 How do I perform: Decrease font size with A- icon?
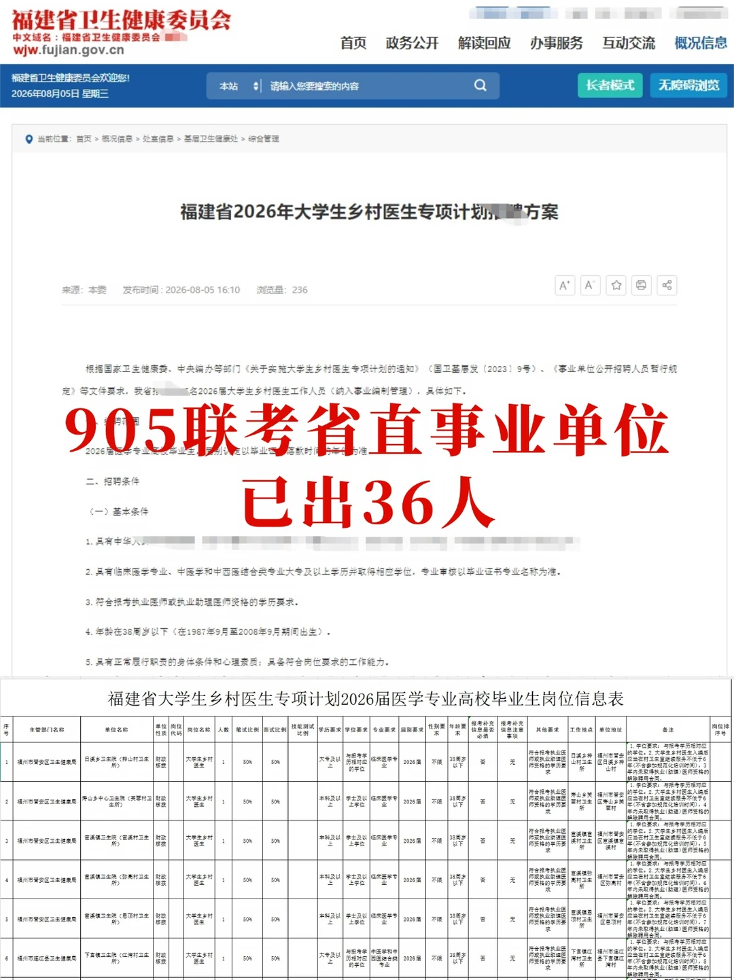click(x=590, y=285)
